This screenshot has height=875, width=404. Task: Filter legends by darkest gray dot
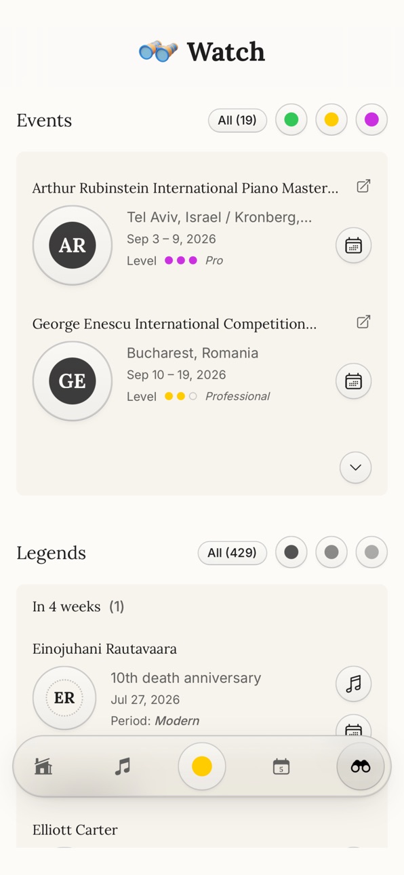point(291,552)
